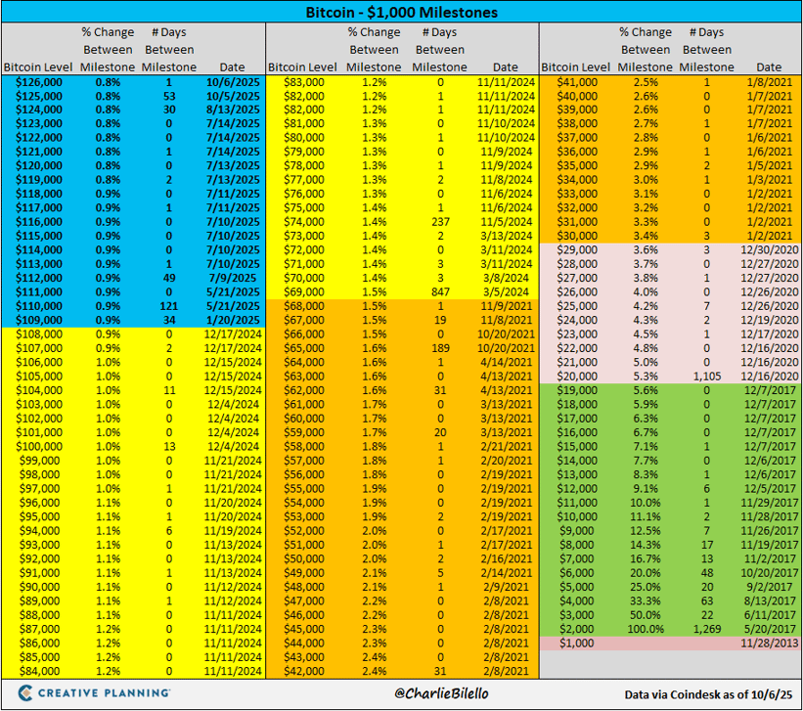Click the 100.0% change cell
803x711 pixels.
(x=644, y=628)
